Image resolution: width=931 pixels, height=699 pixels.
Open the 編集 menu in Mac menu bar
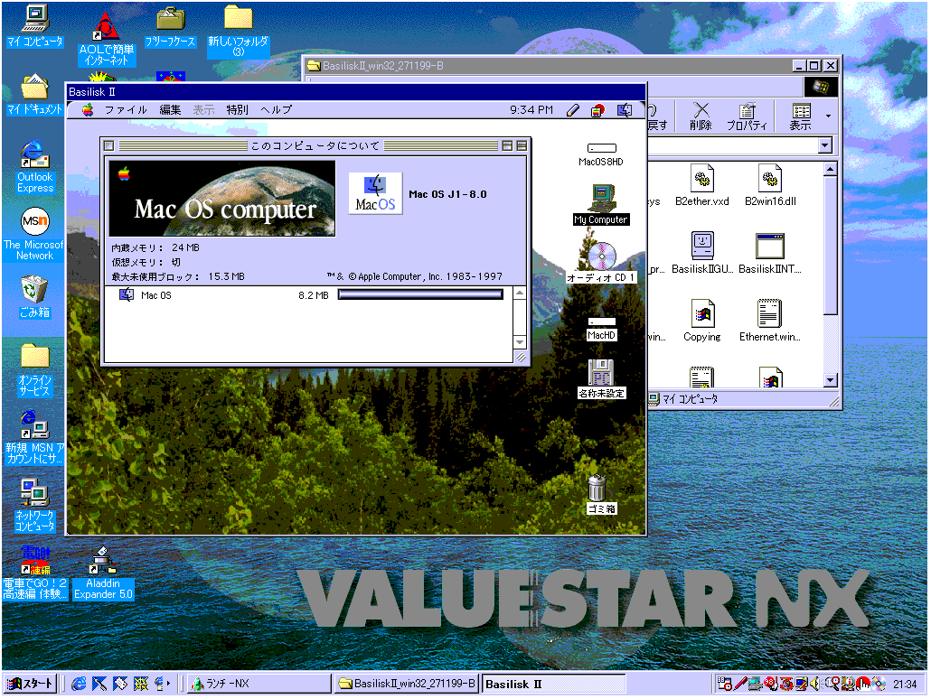170,110
